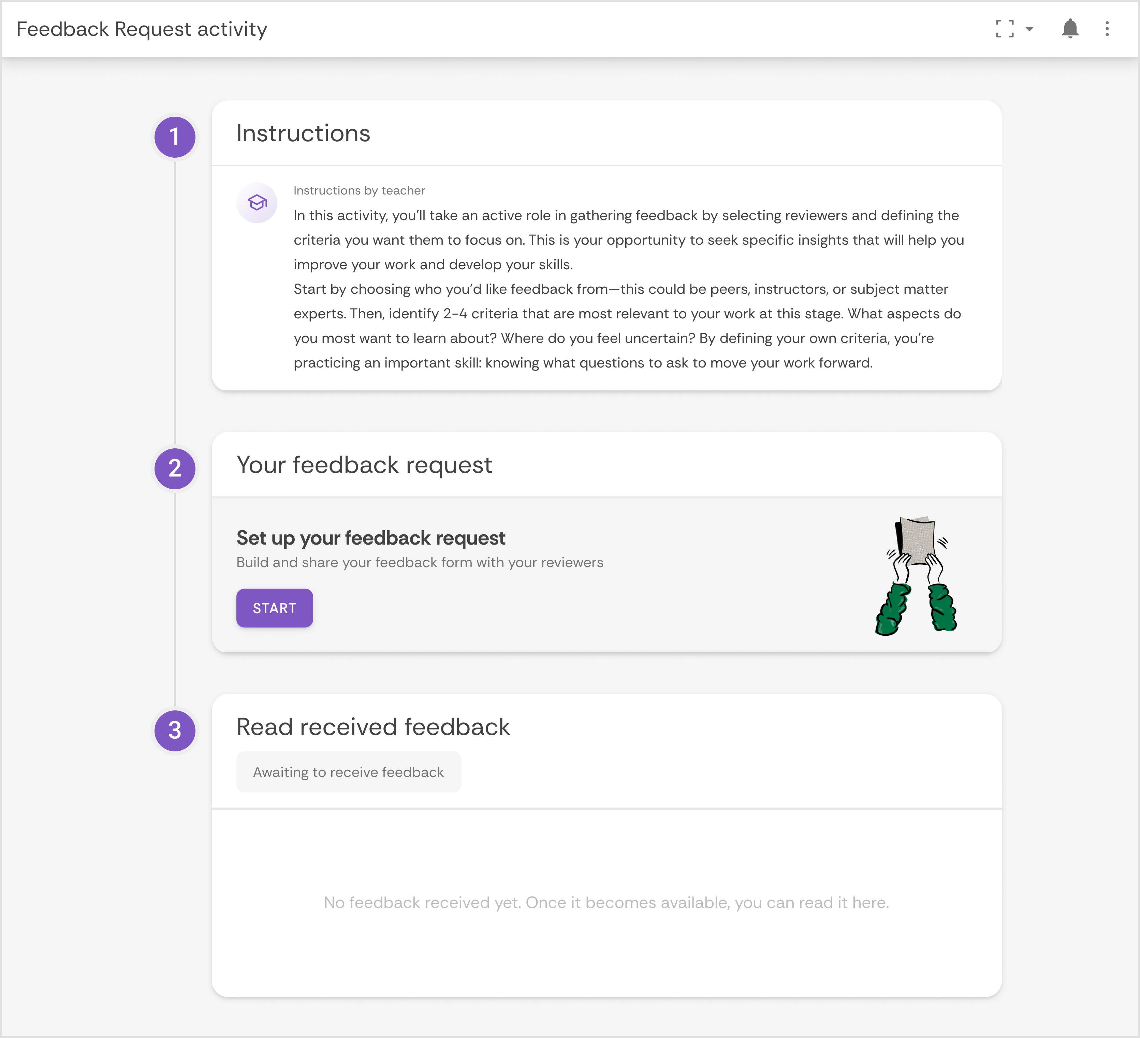Select step indicator 2 next to Your feedback request

[x=175, y=468]
